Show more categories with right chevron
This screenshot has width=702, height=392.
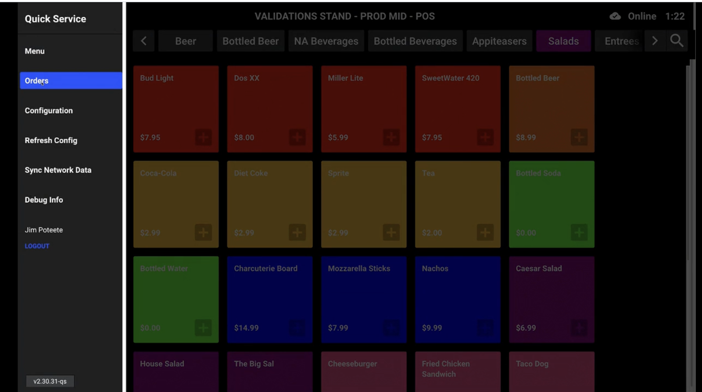coord(655,41)
